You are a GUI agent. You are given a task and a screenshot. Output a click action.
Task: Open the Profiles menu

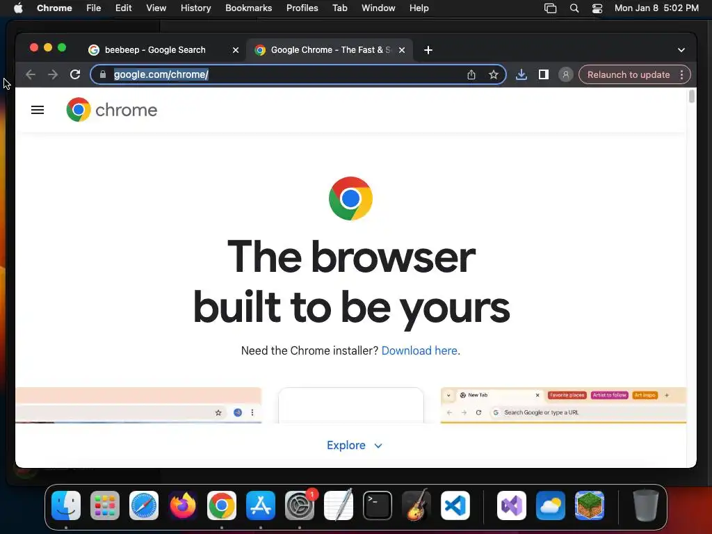302,8
